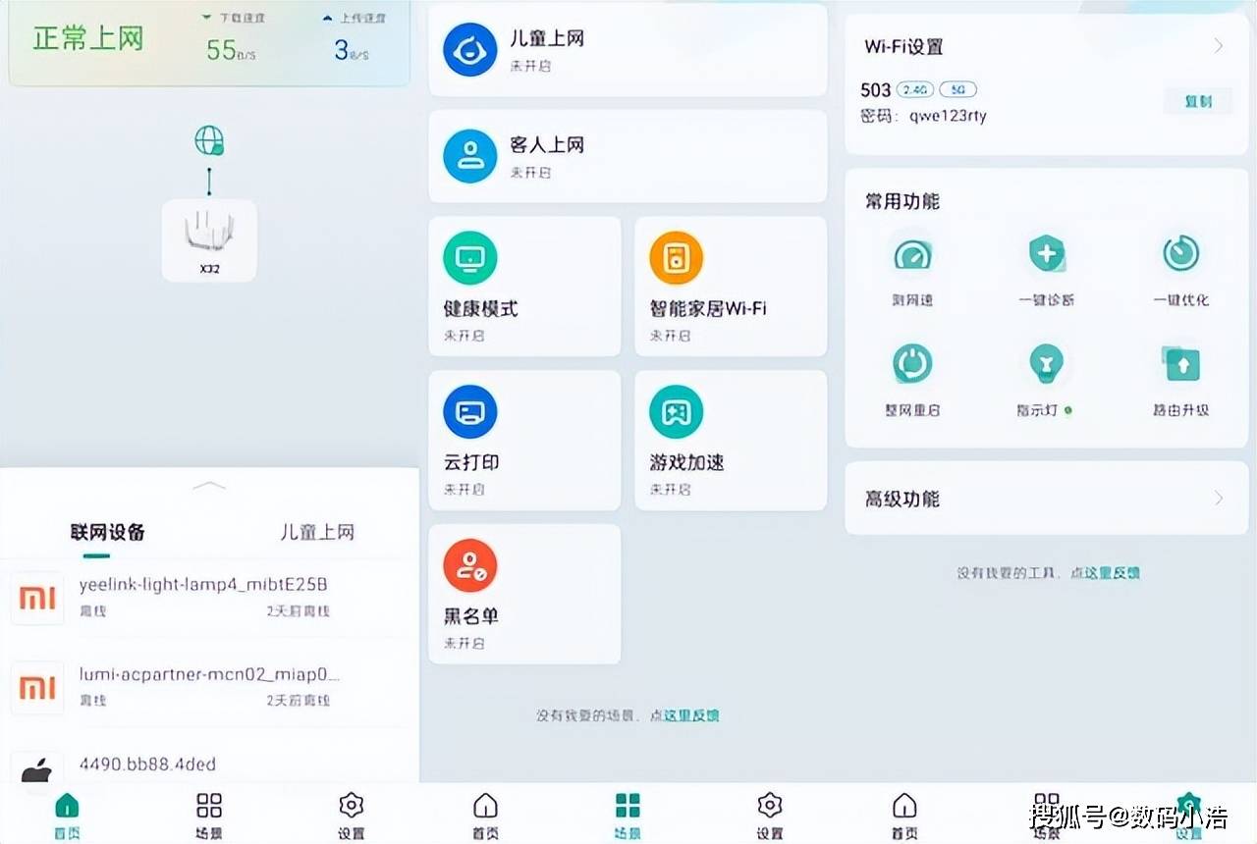Tap the Mi icon beside yeelink-light-lamp4
This screenshot has width=1257, height=844.
(37, 599)
